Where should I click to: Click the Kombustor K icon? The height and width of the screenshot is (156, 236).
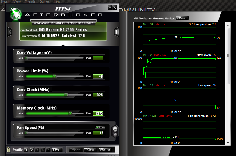pyautogui.click(x=10, y=32)
